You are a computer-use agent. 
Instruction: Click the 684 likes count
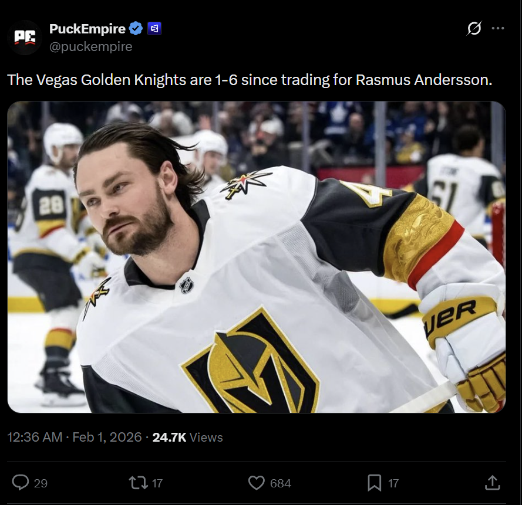280,483
